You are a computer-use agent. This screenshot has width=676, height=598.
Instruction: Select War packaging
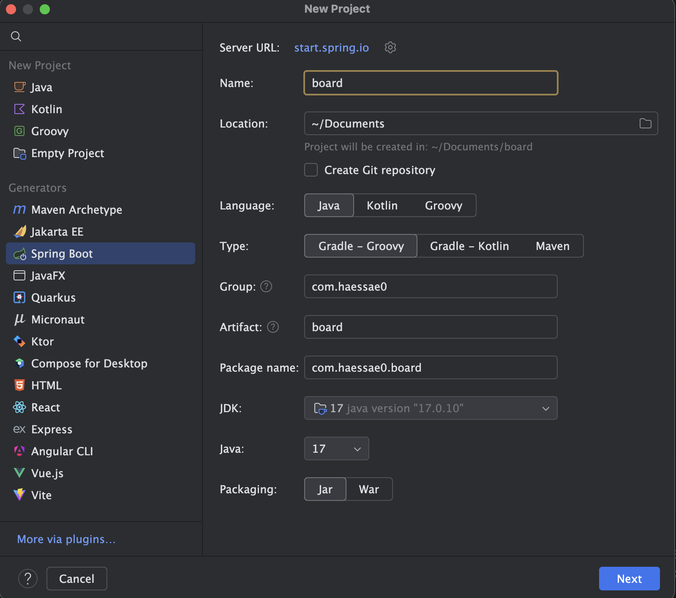(369, 489)
